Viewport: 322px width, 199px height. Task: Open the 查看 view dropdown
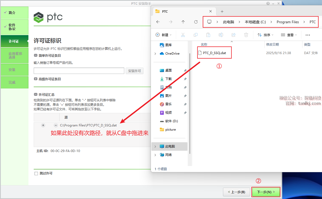(289, 35)
